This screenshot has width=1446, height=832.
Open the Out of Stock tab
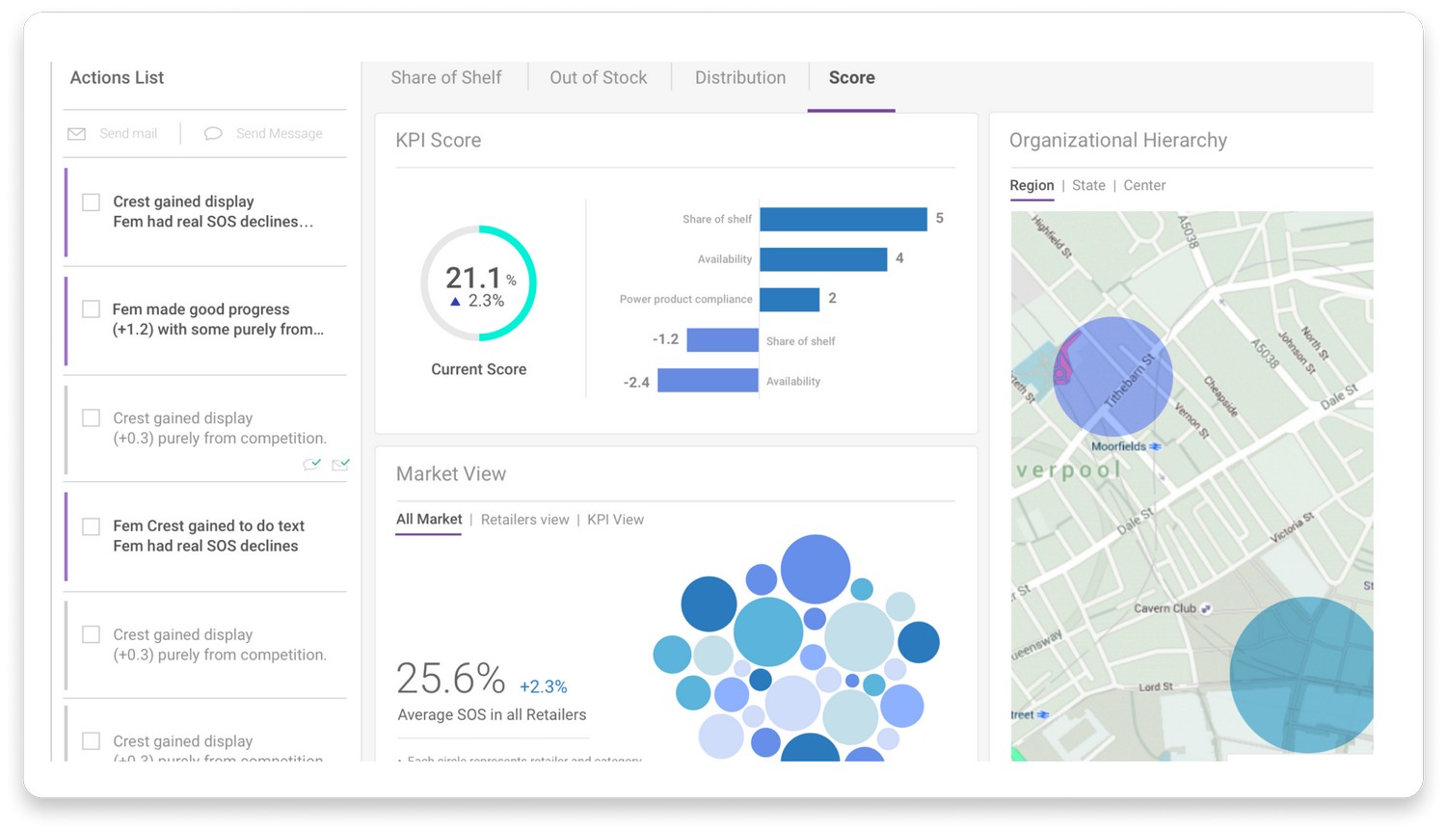click(x=599, y=78)
